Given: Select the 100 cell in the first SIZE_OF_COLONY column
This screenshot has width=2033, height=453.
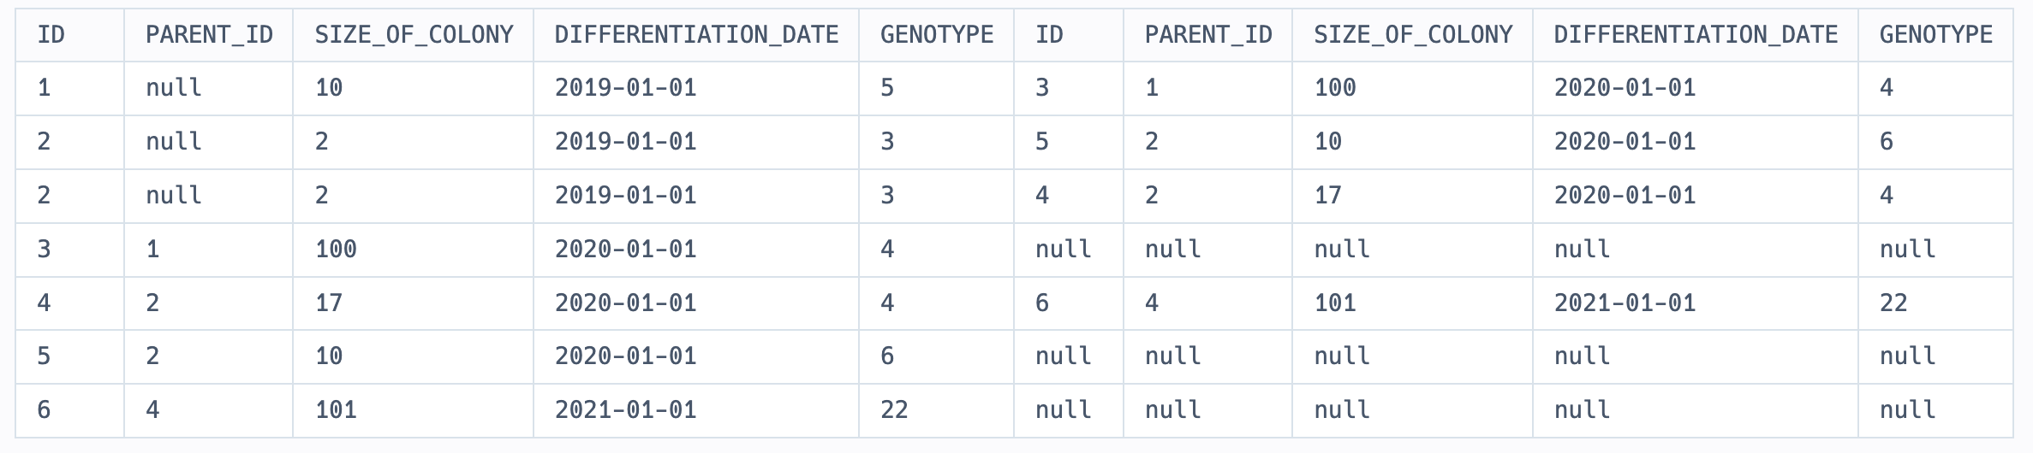Looking at the screenshot, I should [x=336, y=249].
